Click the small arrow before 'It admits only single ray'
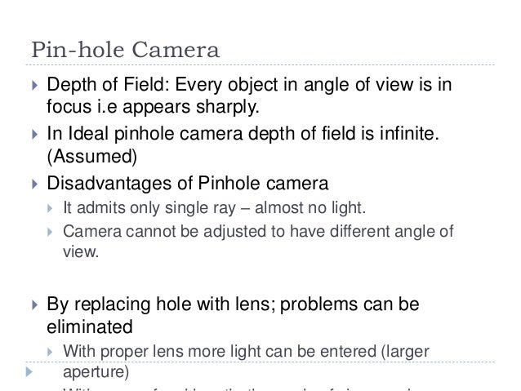This screenshot has width=521, height=391. pos(50,209)
